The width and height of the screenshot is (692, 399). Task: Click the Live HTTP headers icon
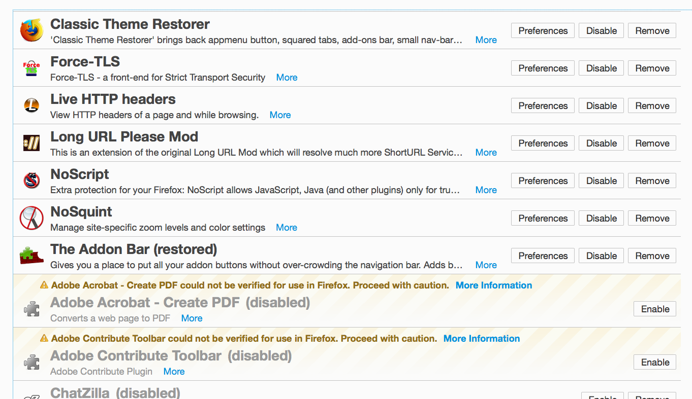pos(32,105)
